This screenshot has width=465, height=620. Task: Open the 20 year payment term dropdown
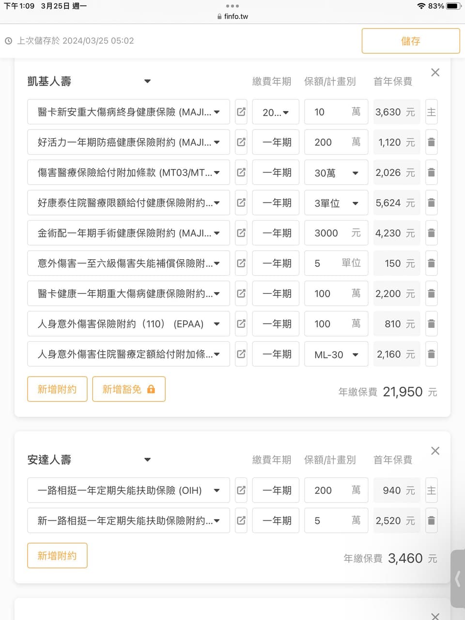click(276, 112)
